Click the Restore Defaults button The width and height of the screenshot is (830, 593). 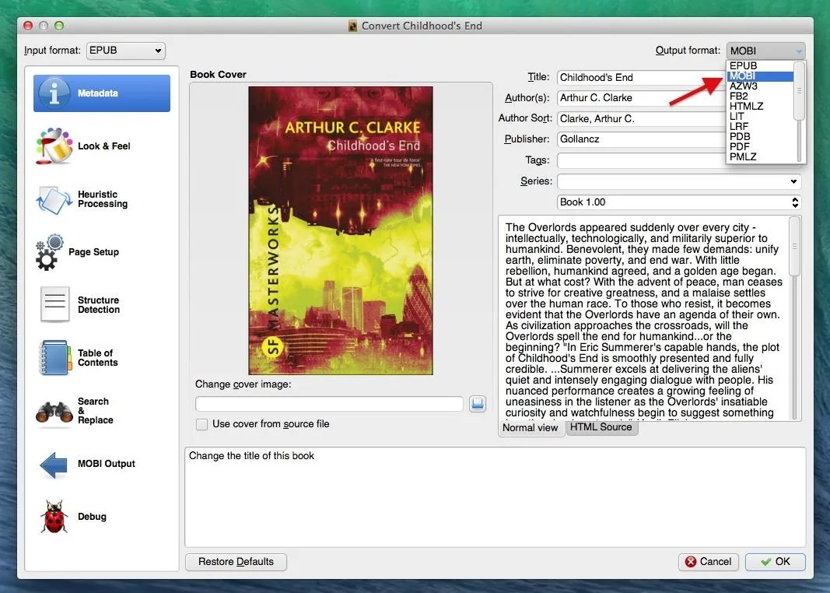pyautogui.click(x=236, y=562)
